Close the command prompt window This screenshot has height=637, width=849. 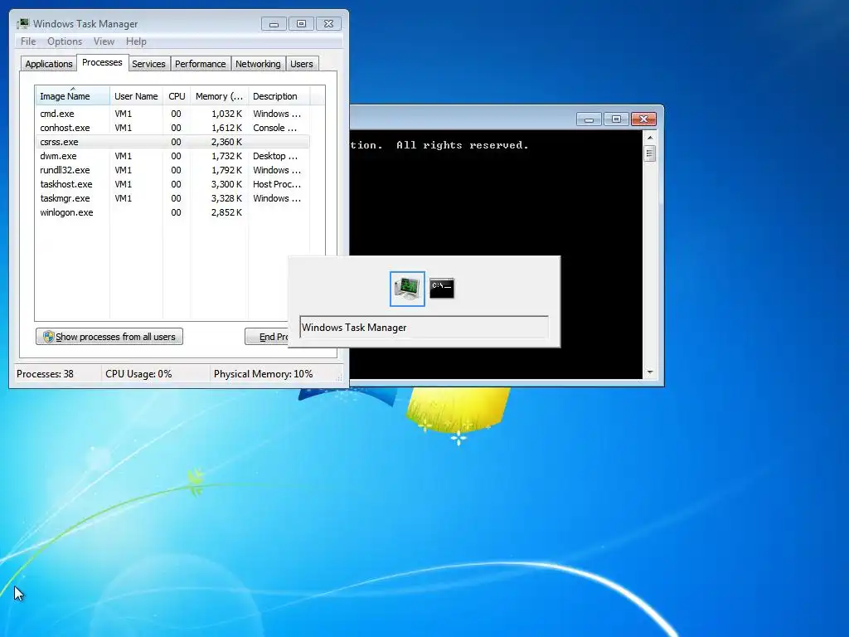point(643,119)
